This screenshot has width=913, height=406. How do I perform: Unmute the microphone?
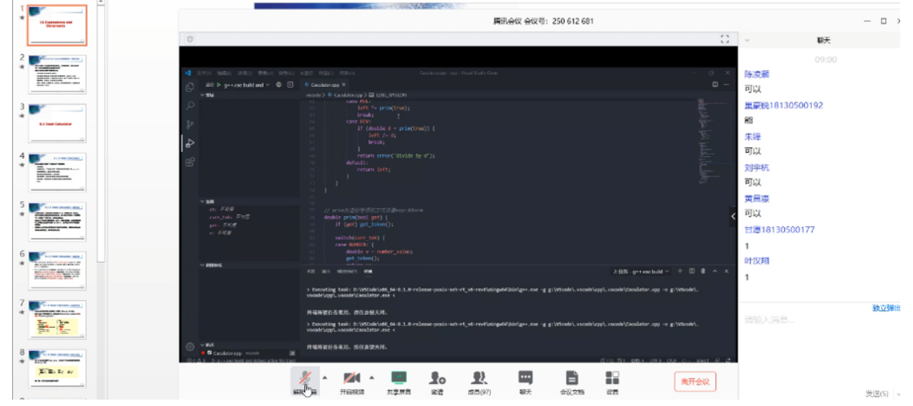(x=306, y=379)
